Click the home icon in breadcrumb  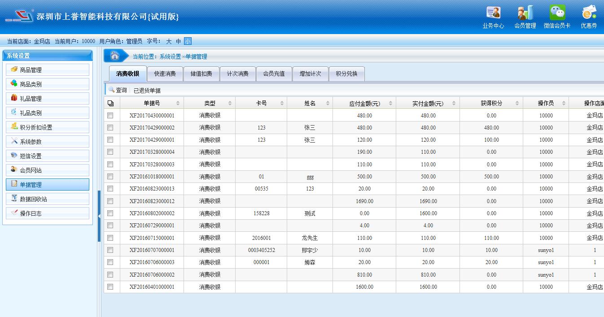(x=115, y=56)
